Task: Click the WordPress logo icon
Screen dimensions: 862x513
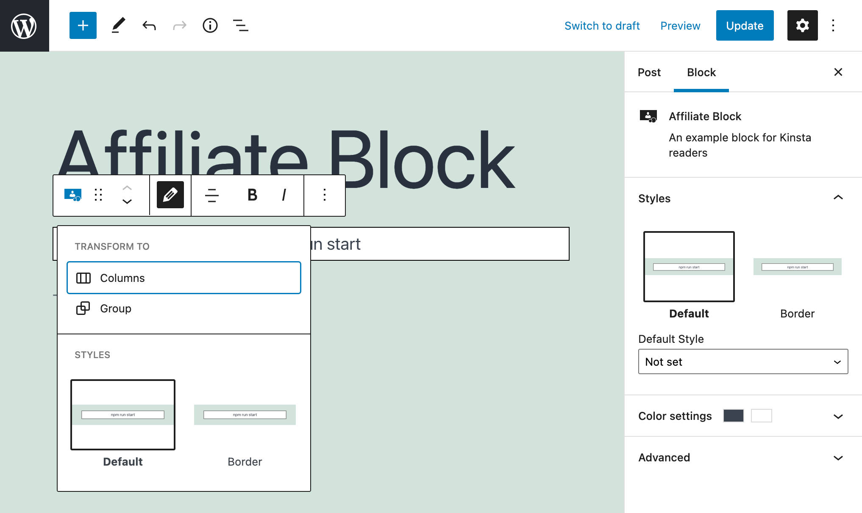Action: 24,26
